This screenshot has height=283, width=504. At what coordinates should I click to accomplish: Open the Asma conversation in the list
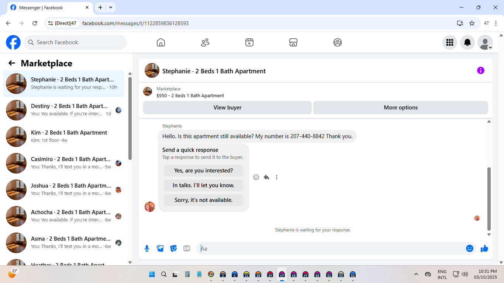coord(63,243)
